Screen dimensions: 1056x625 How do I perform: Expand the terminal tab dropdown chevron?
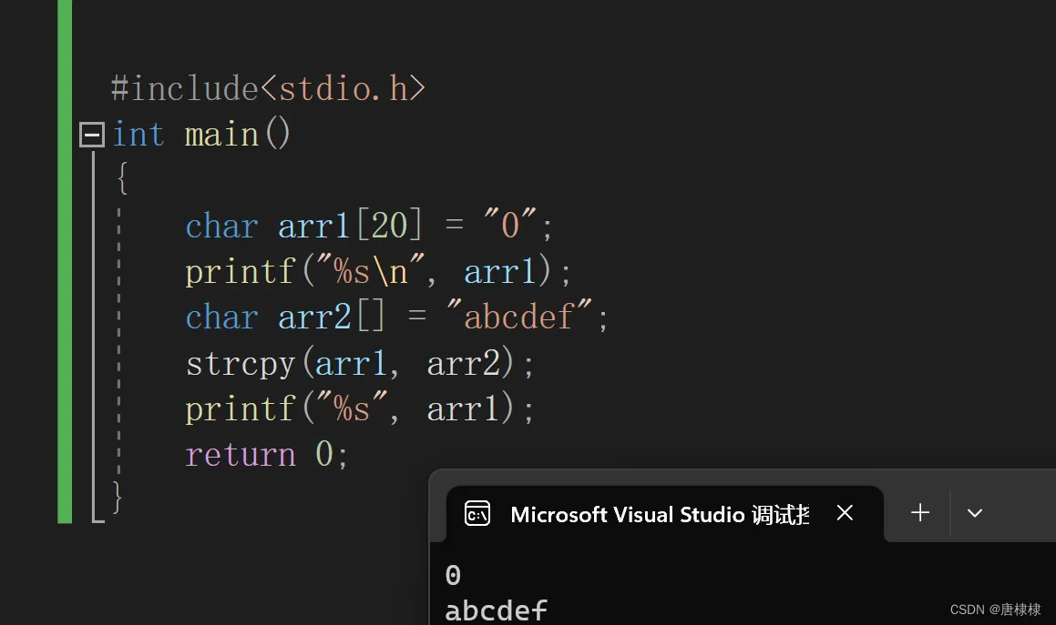click(x=975, y=513)
